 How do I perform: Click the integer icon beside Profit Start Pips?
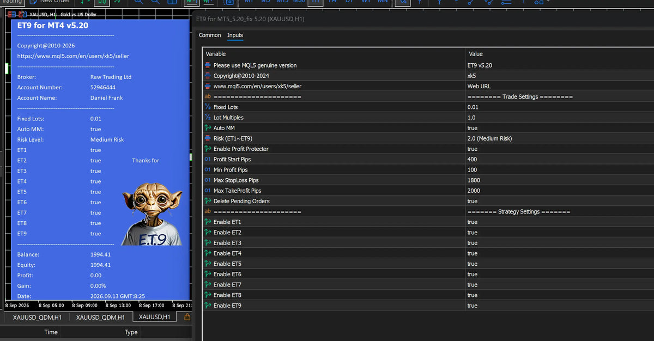[x=208, y=159]
